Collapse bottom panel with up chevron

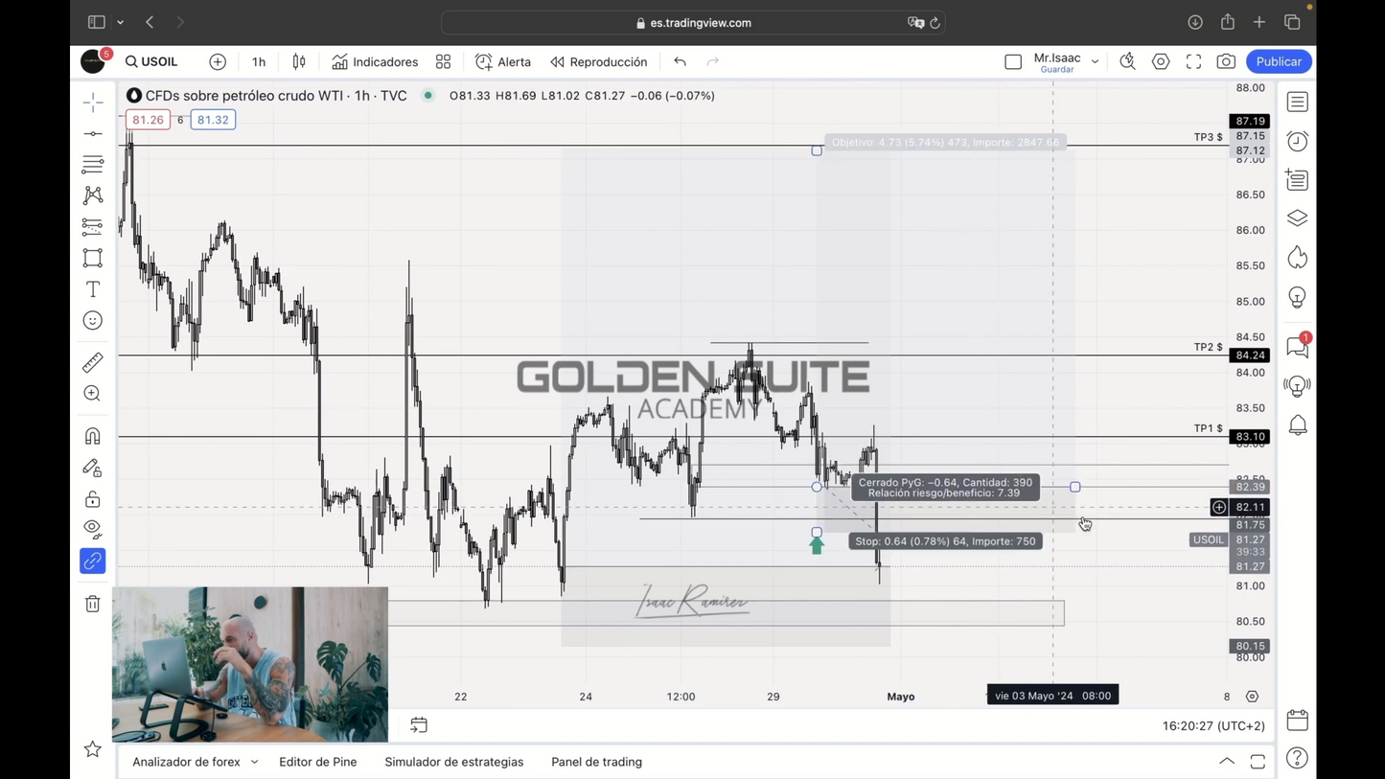coord(1227,761)
